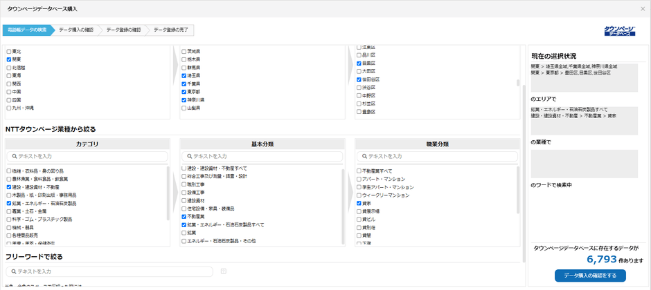Open the データ登録の確認 step
The image size is (651, 290).
[125, 30]
